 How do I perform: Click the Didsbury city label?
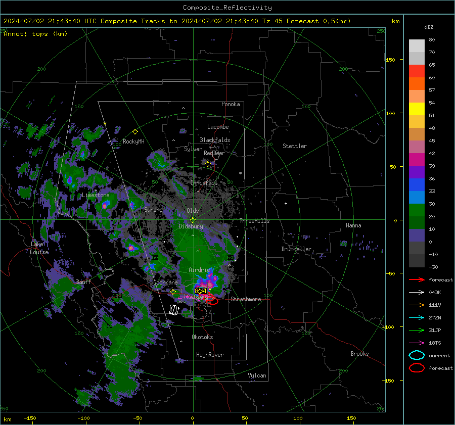pos(191,226)
